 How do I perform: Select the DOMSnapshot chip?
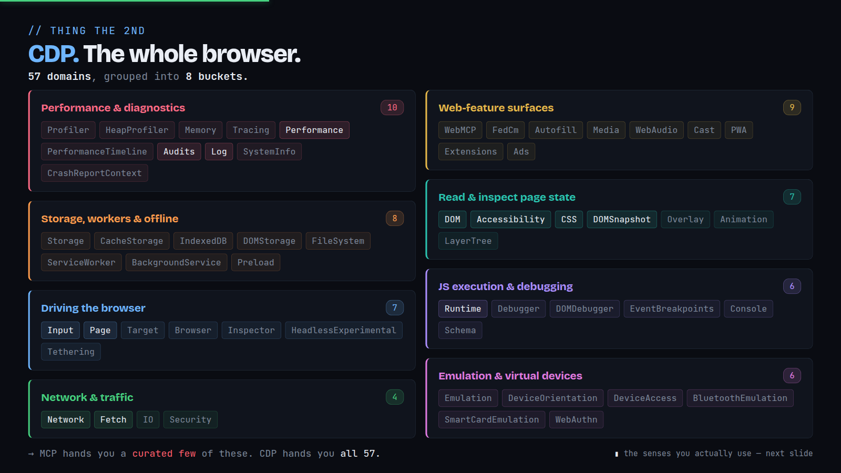pyautogui.click(x=621, y=219)
